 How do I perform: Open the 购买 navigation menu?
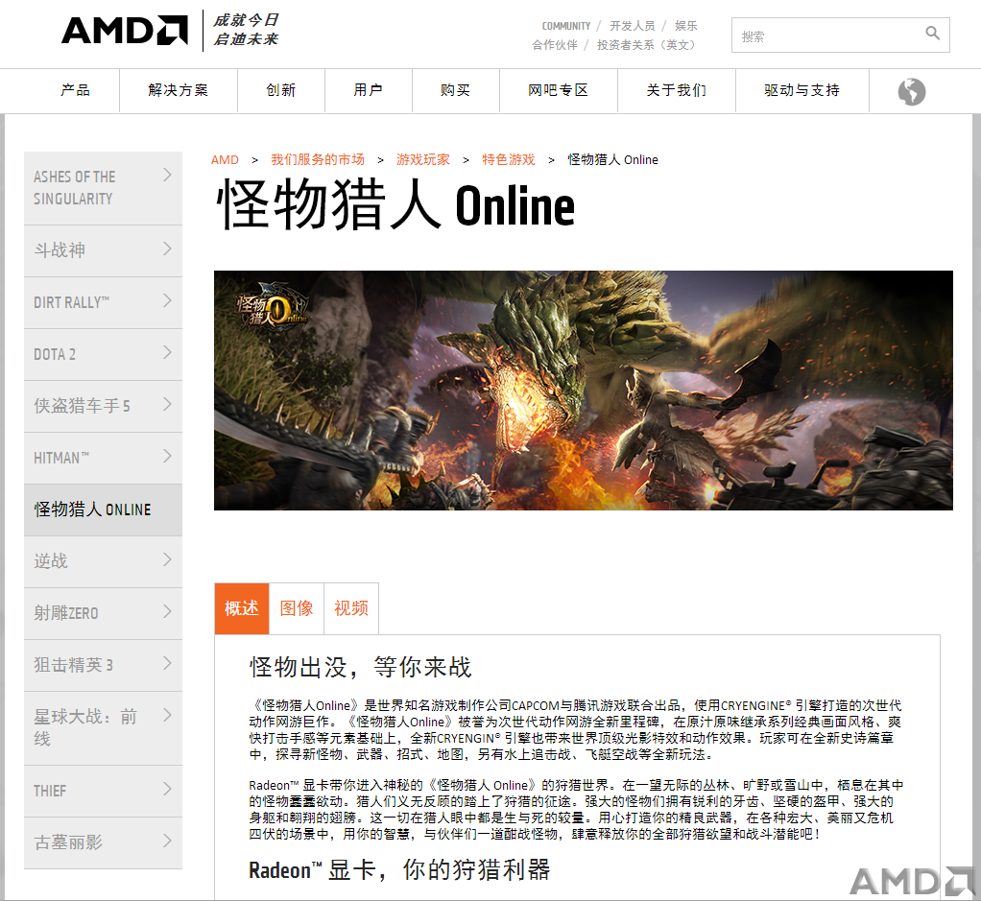[x=455, y=90]
